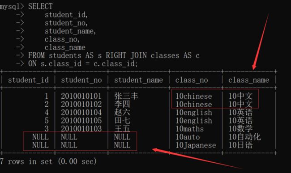Click student_id 4 in the 赵六 row
291x173 pixels.
click(47, 113)
